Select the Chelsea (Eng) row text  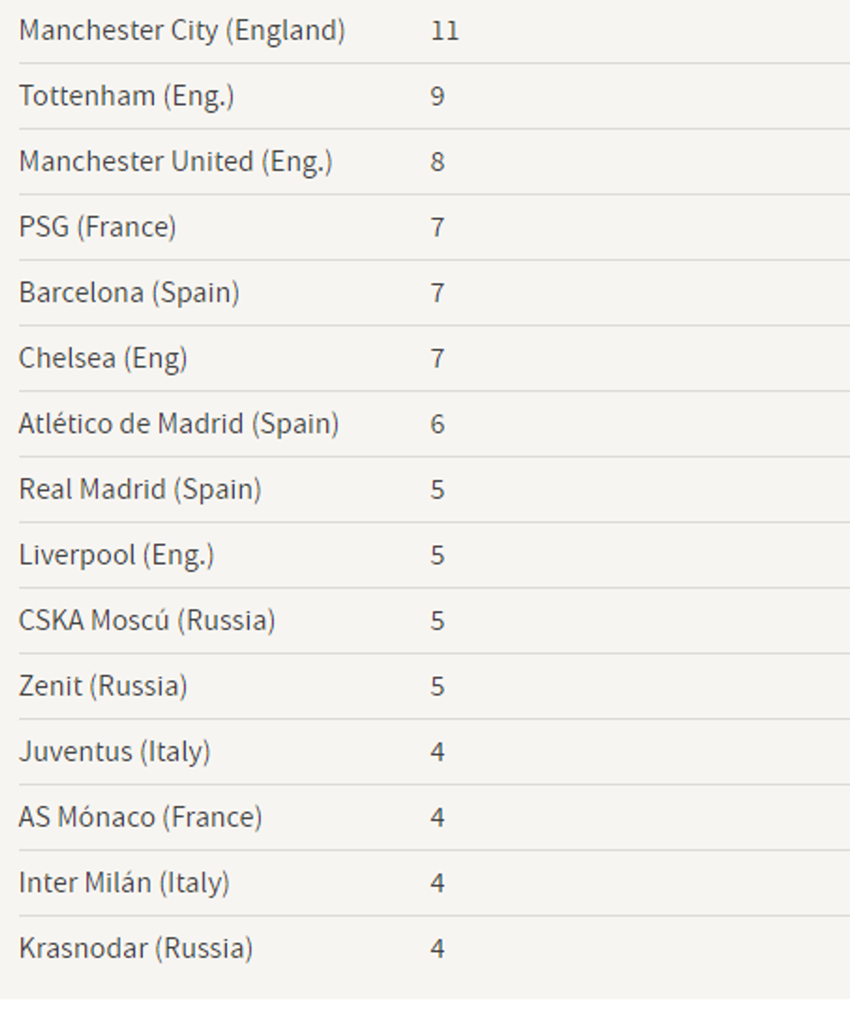103,358
